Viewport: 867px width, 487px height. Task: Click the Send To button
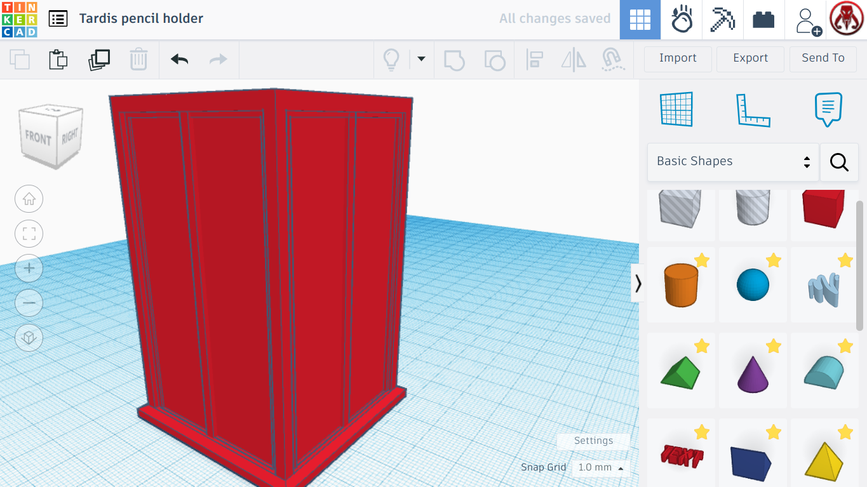(823, 59)
